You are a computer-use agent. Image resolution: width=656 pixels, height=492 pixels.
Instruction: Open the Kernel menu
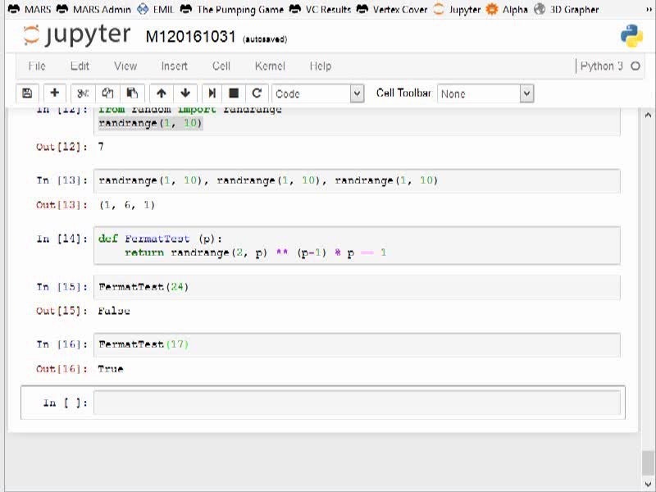(x=270, y=66)
